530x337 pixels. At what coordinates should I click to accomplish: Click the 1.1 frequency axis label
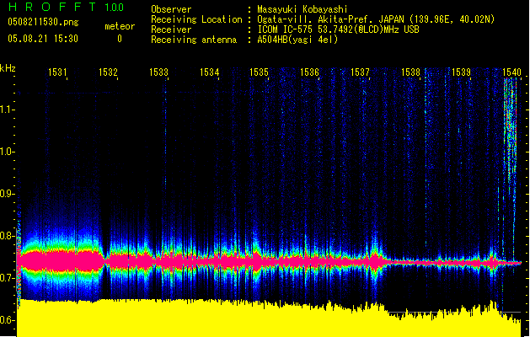point(8,109)
